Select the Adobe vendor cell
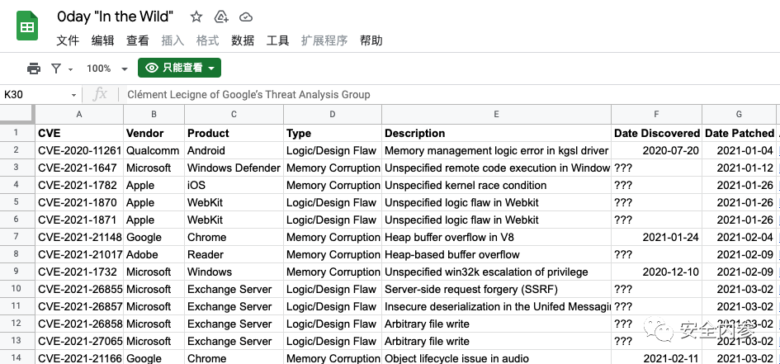Screen dimensions: 780x364 pyautogui.click(x=154, y=254)
